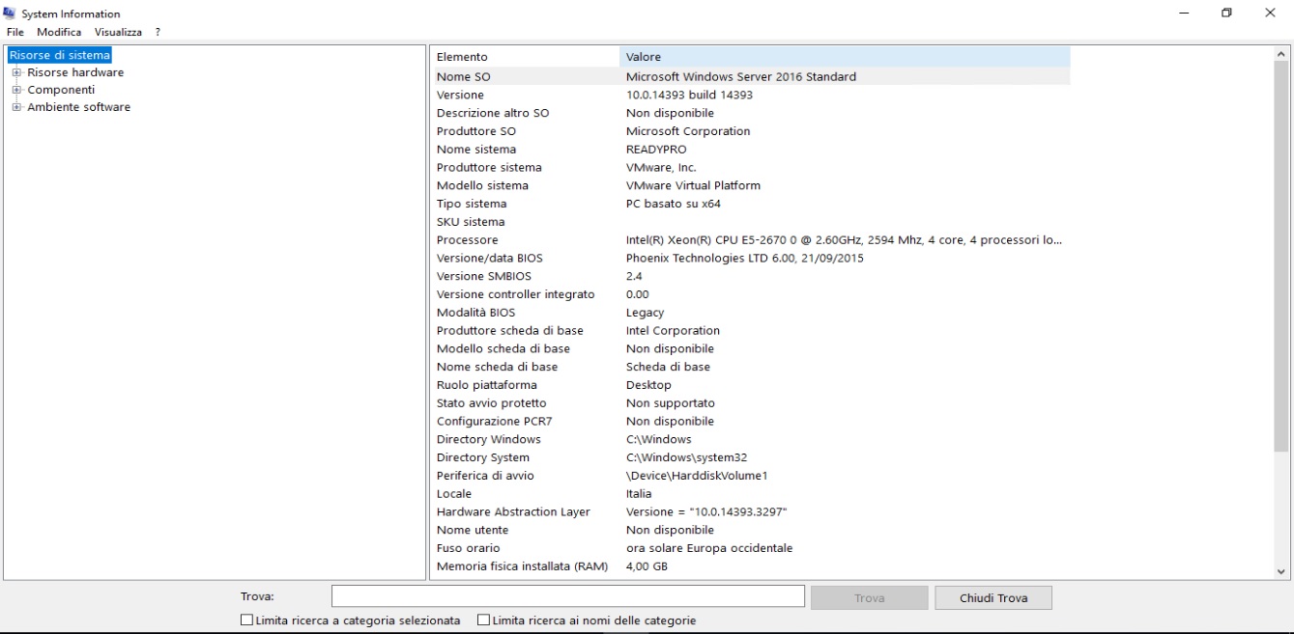This screenshot has width=1294, height=634.
Task: Select the Memoria fisica installata (RAM) row
Action: pyautogui.click(x=750, y=566)
